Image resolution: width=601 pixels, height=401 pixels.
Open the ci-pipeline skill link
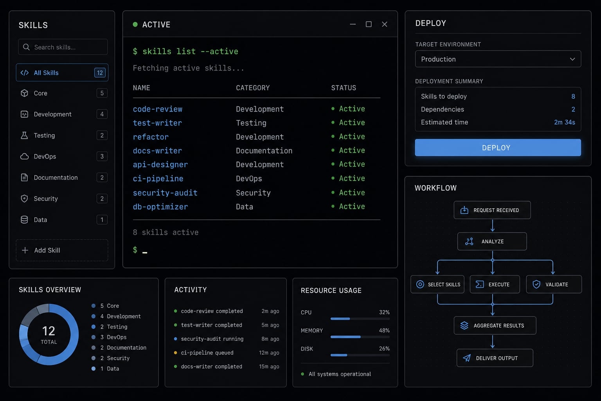tap(158, 179)
